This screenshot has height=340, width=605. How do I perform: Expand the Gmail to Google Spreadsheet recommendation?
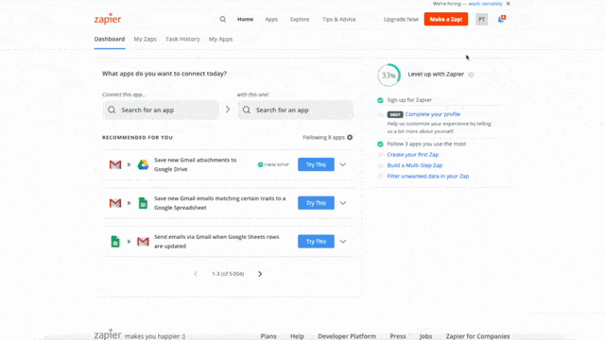pyautogui.click(x=343, y=203)
